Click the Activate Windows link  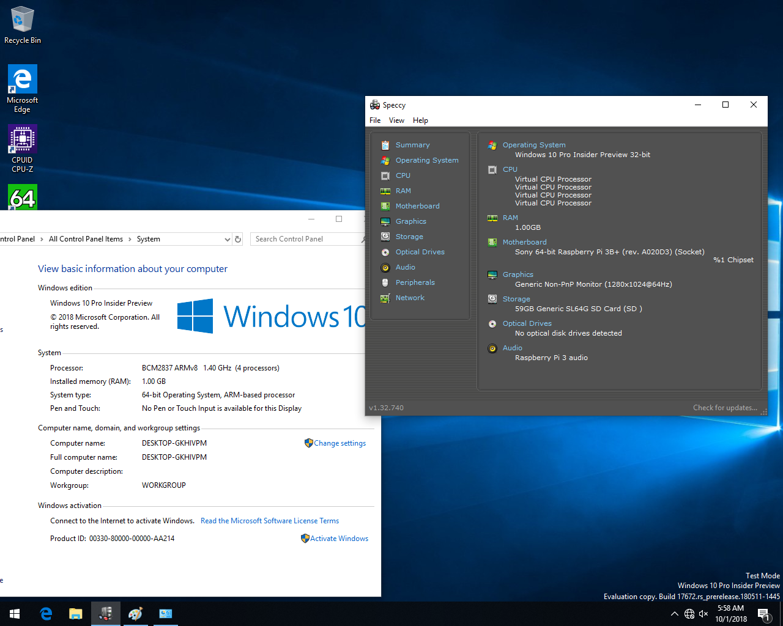(x=339, y=539)
